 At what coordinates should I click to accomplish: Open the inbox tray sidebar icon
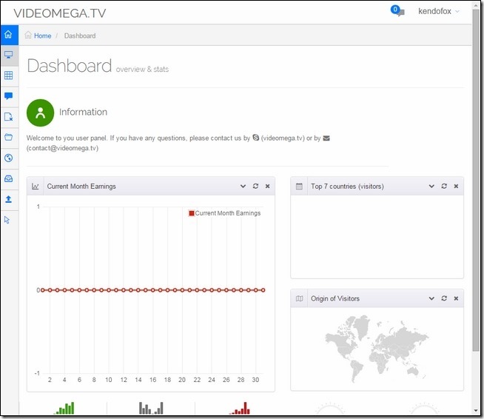click(x=8, y=178)
